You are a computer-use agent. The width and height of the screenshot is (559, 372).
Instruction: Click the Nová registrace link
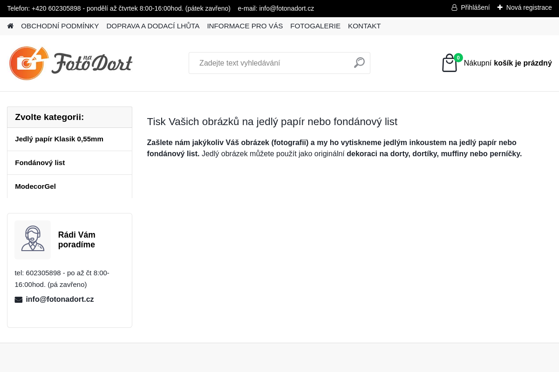tap(529, 7)
